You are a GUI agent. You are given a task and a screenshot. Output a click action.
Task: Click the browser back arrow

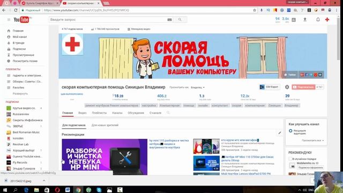point(4,10)
